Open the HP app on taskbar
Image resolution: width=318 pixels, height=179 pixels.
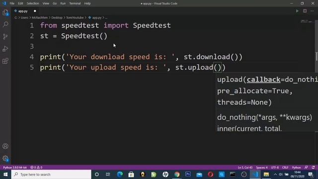(x=165, y=175)
